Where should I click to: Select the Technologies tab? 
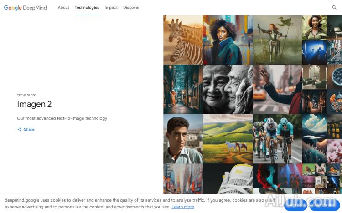pos(87,8)
